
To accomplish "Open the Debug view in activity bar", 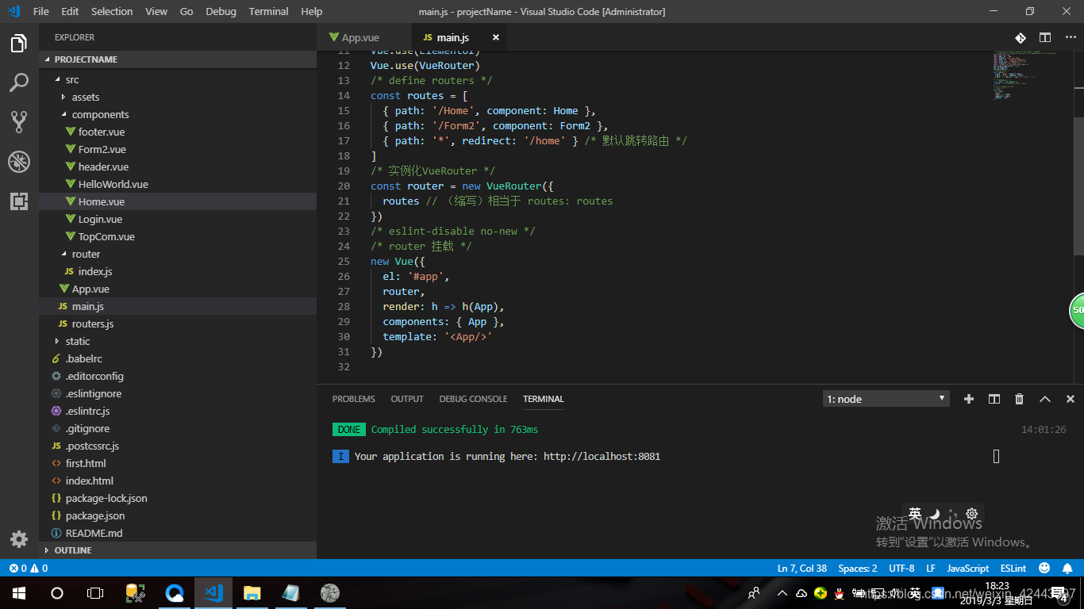I will [x=19, y=162].
